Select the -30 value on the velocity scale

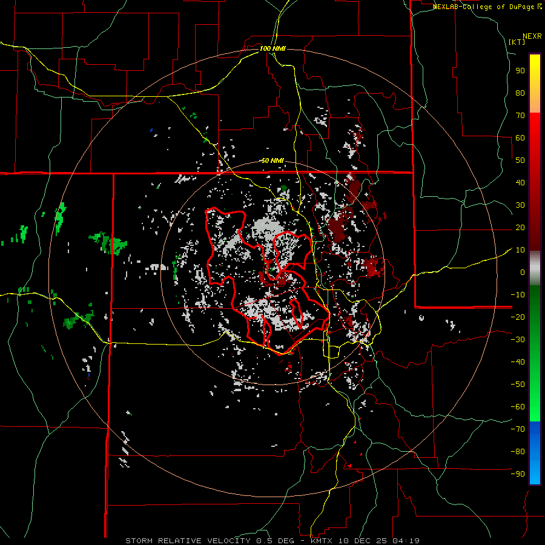518,340
